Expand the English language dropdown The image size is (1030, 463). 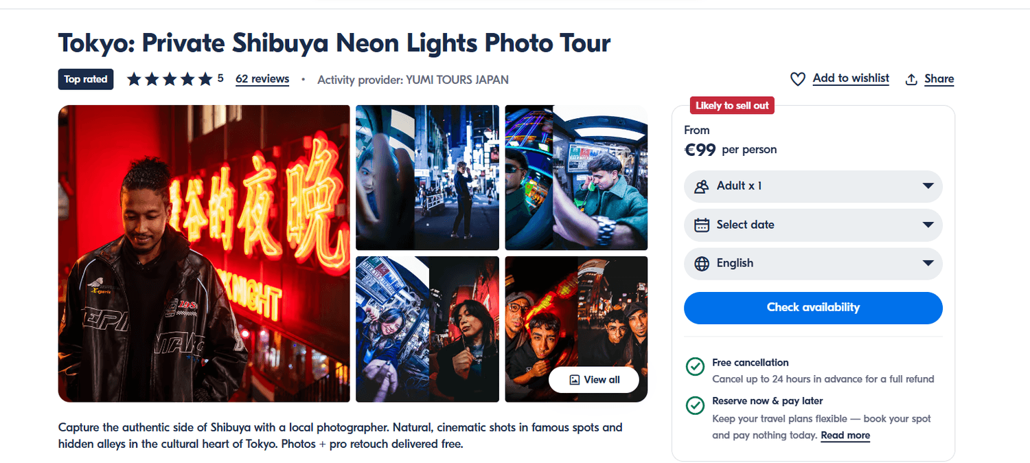[x=928, y=264]
